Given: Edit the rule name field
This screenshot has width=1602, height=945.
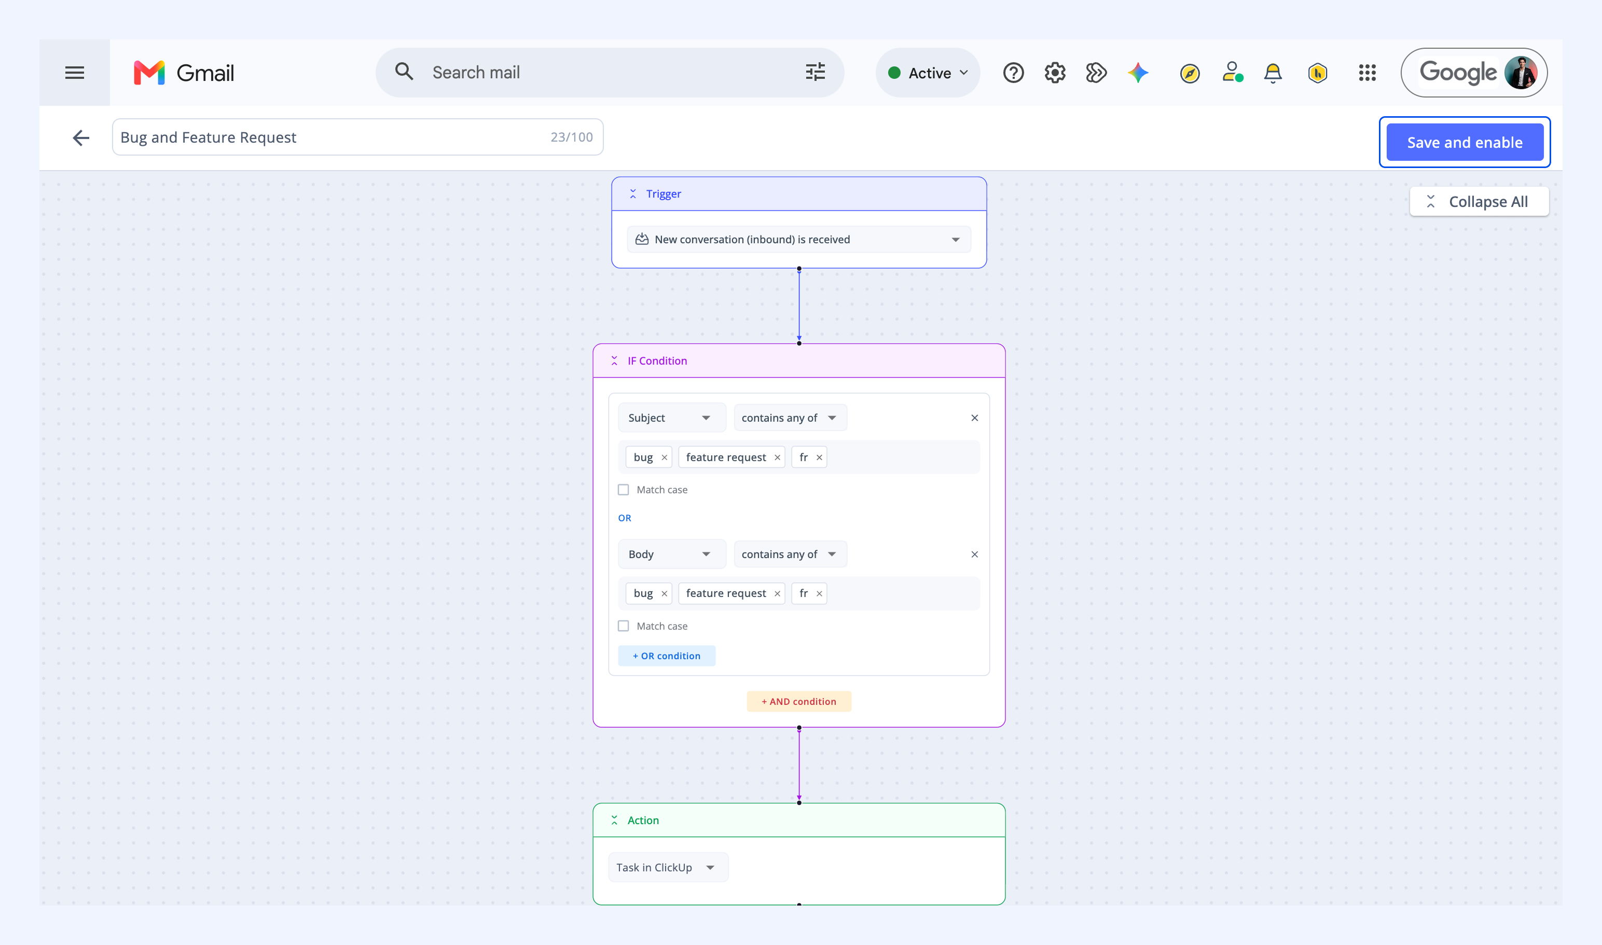Looking at the screenshot, I should (x=357, y=137).
